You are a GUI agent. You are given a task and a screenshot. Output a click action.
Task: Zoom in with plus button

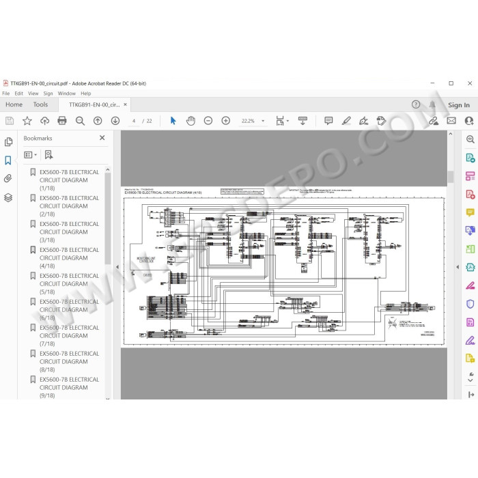click(226, 121)
